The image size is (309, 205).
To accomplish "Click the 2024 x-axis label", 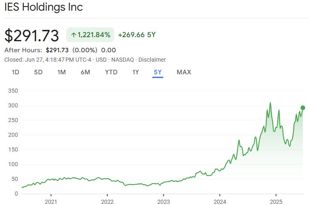I will pyautogui.click(x=220, y=202).
